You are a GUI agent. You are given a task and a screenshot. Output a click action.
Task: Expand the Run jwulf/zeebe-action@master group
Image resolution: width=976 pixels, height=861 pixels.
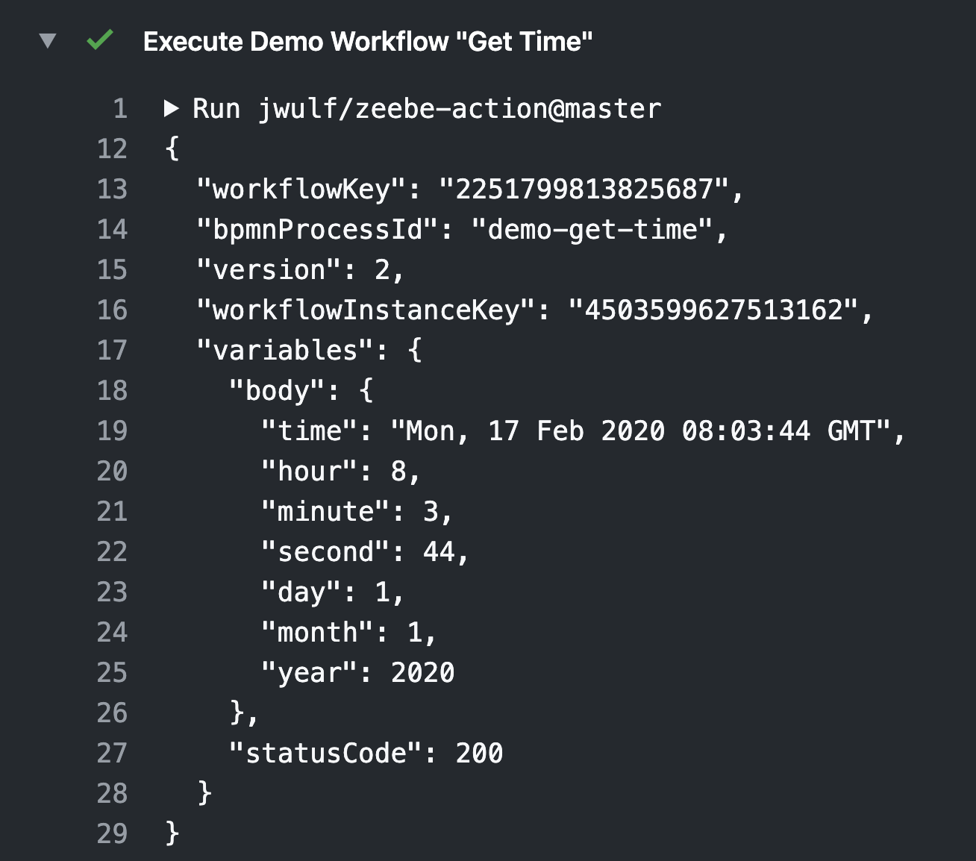tap(171, 109)
